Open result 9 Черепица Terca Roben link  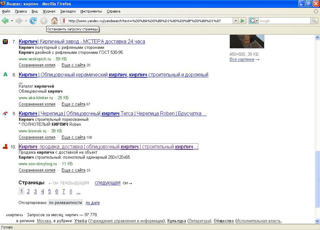(112, 114)
